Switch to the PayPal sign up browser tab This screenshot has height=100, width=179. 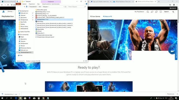click(101, 2)
